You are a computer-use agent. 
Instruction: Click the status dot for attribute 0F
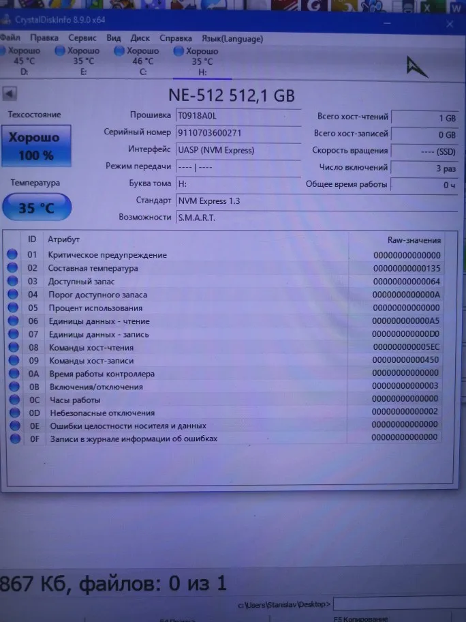click(x=16, y=439)
